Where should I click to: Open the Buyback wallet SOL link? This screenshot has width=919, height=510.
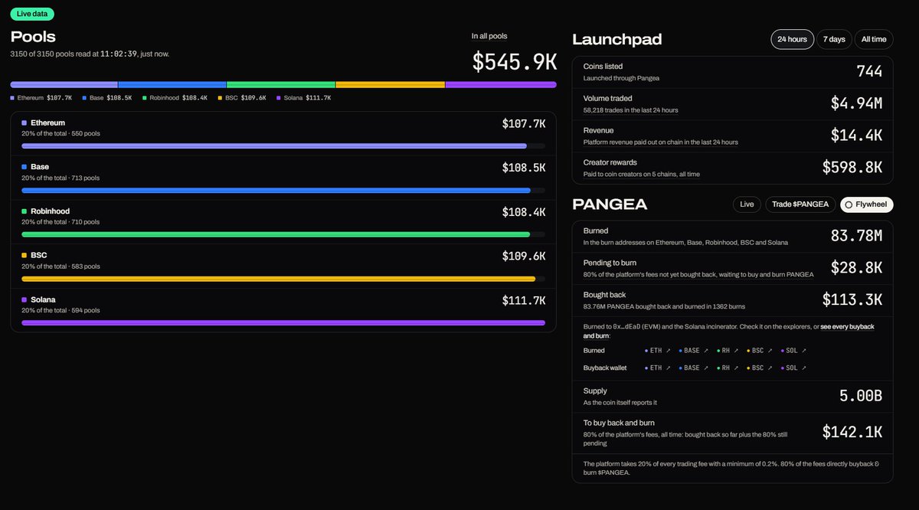coord(793,368)
